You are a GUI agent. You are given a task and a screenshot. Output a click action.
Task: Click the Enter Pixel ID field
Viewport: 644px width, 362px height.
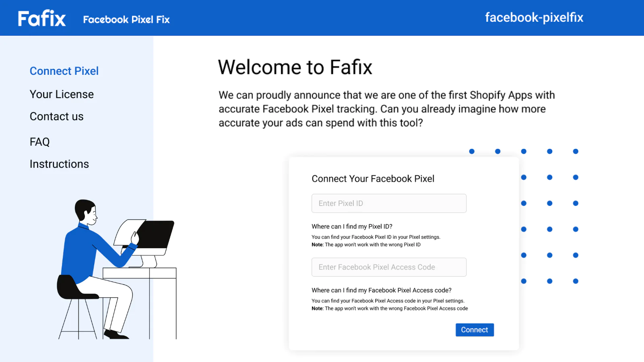coord(389,203)
